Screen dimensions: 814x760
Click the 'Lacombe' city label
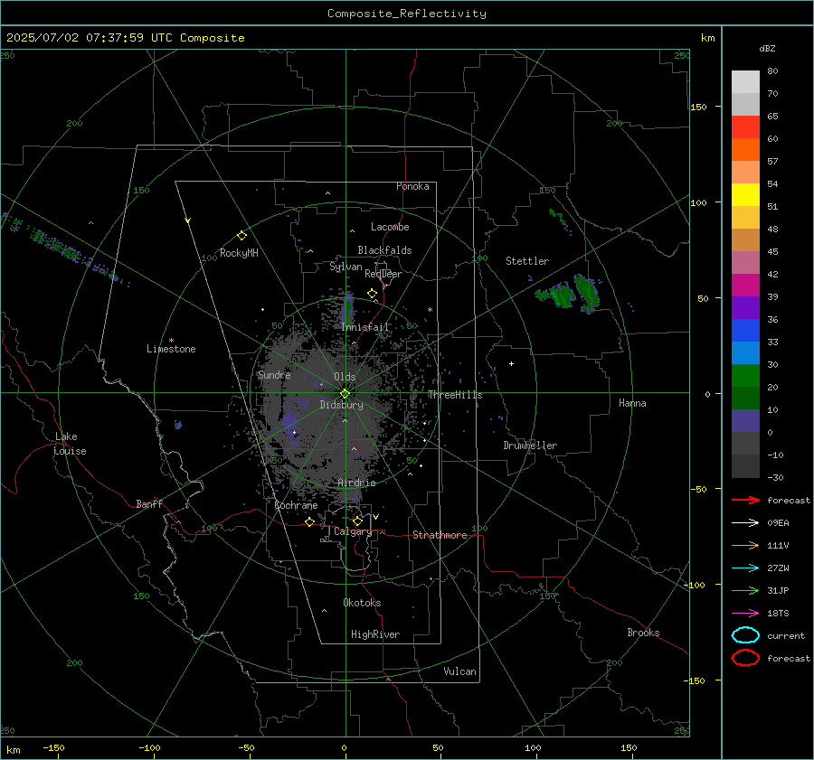tap(390, 227)
